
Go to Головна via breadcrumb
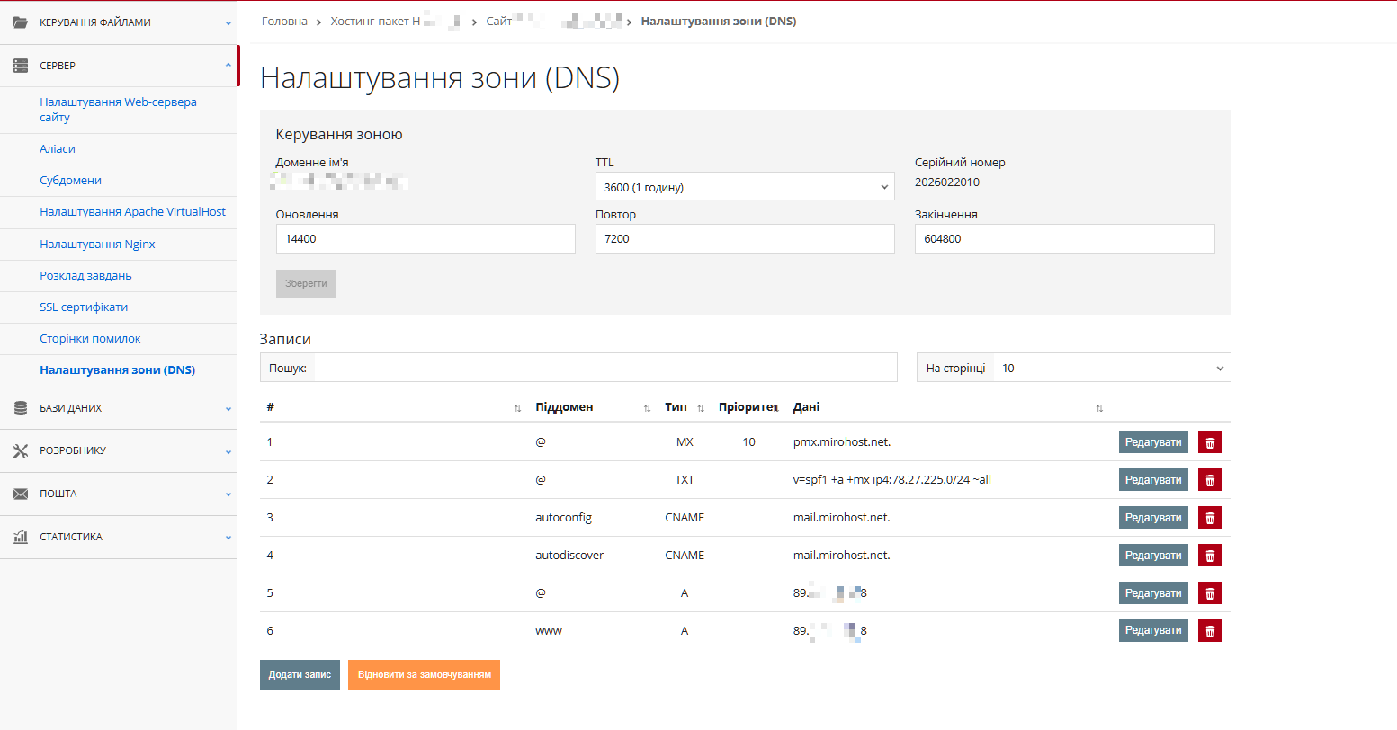tap(283, 21)
